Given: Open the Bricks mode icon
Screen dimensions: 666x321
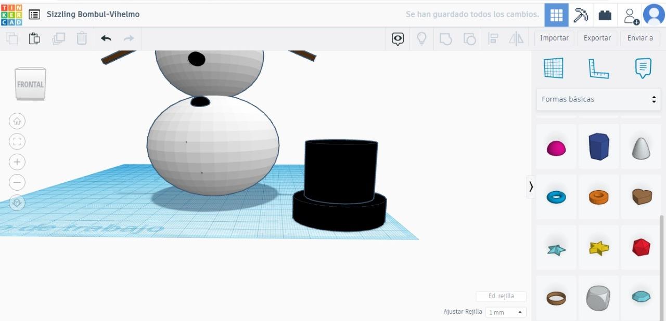Looking at the screenshot, I should click(605, 15).
